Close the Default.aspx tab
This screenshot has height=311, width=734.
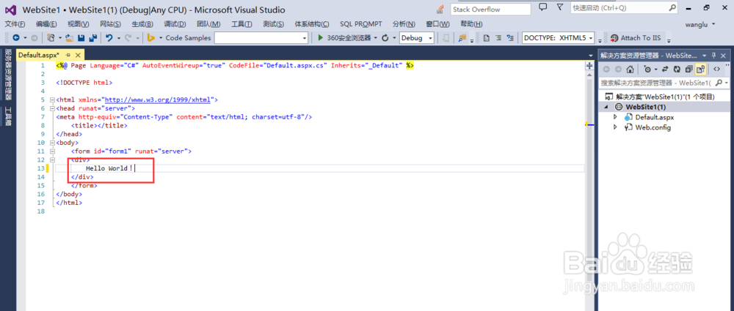point(78,55)
